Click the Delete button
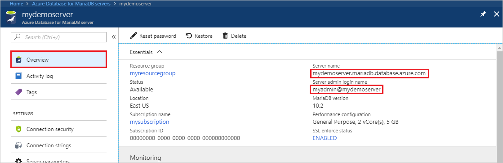 [235, 36]
